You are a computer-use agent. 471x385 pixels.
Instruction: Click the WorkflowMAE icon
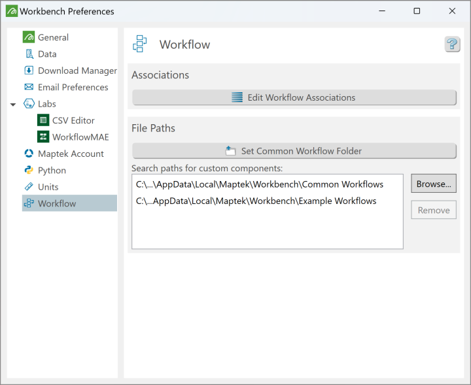tap(43, 137)
